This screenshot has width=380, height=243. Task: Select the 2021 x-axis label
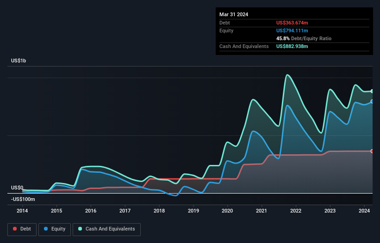tap(262, 211)
